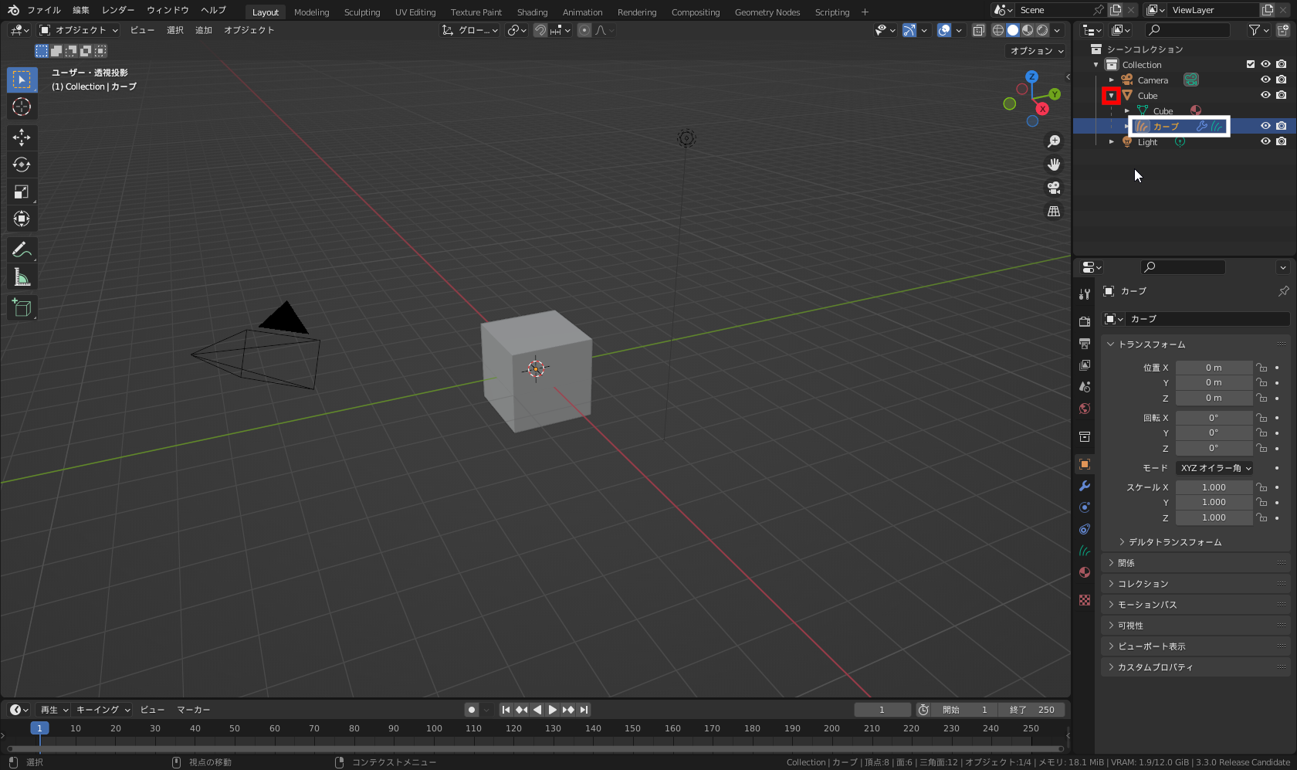Image resolution: width=1297 pixels, height=770 pixels.
Task: Open the Scene properties tab
Action: coord(1085,386)
